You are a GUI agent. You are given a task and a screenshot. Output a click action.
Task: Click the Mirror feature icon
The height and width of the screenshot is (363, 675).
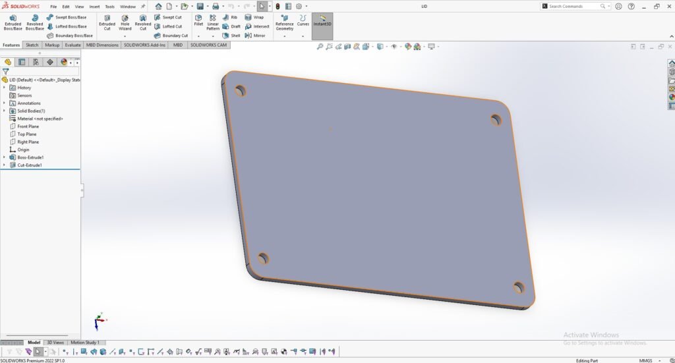[x=255, y=36]
